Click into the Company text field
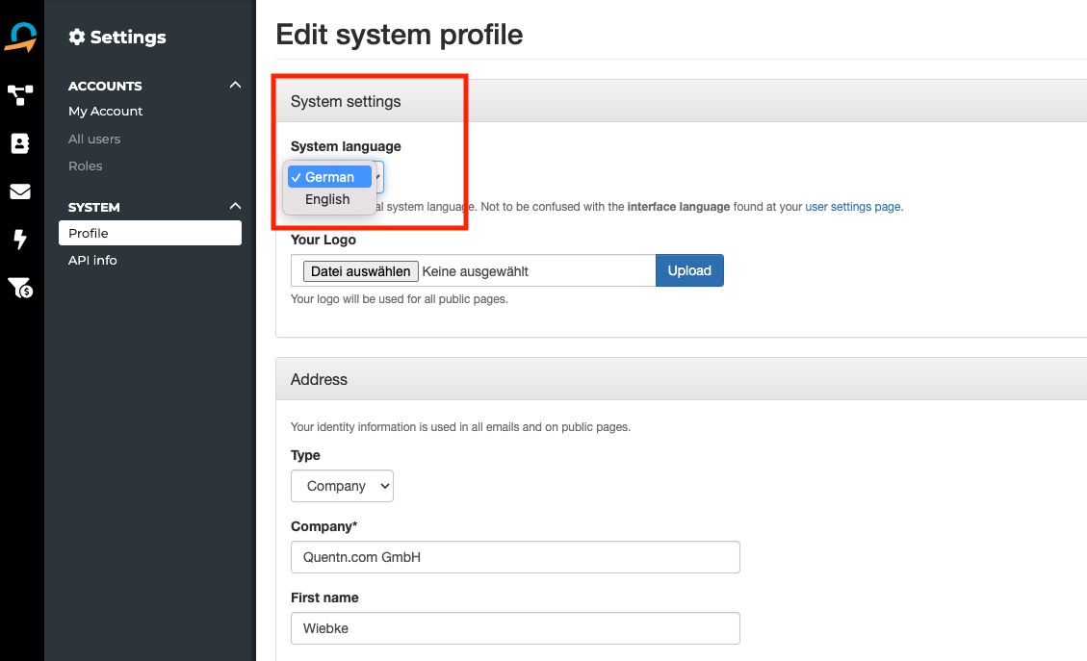Viewport: 1087px width, 661px height. point(515,557)
